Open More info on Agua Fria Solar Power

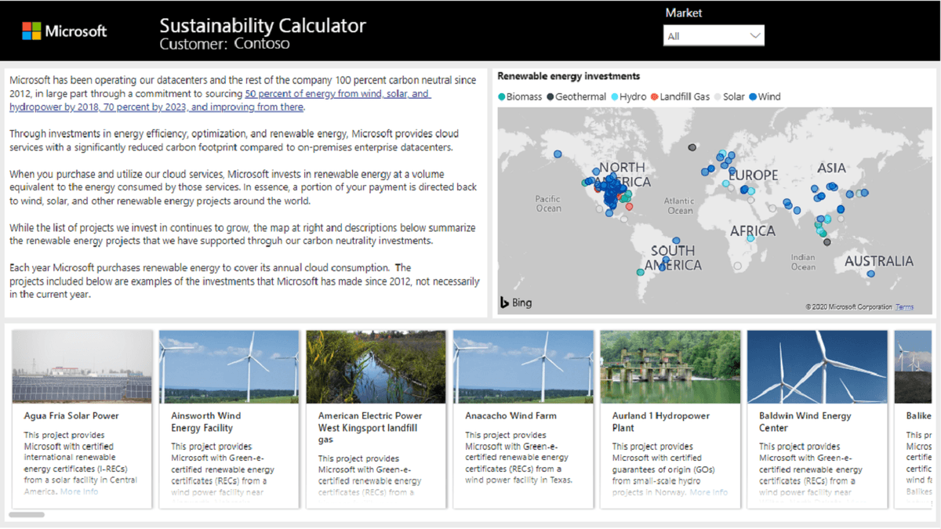[80, 491]
